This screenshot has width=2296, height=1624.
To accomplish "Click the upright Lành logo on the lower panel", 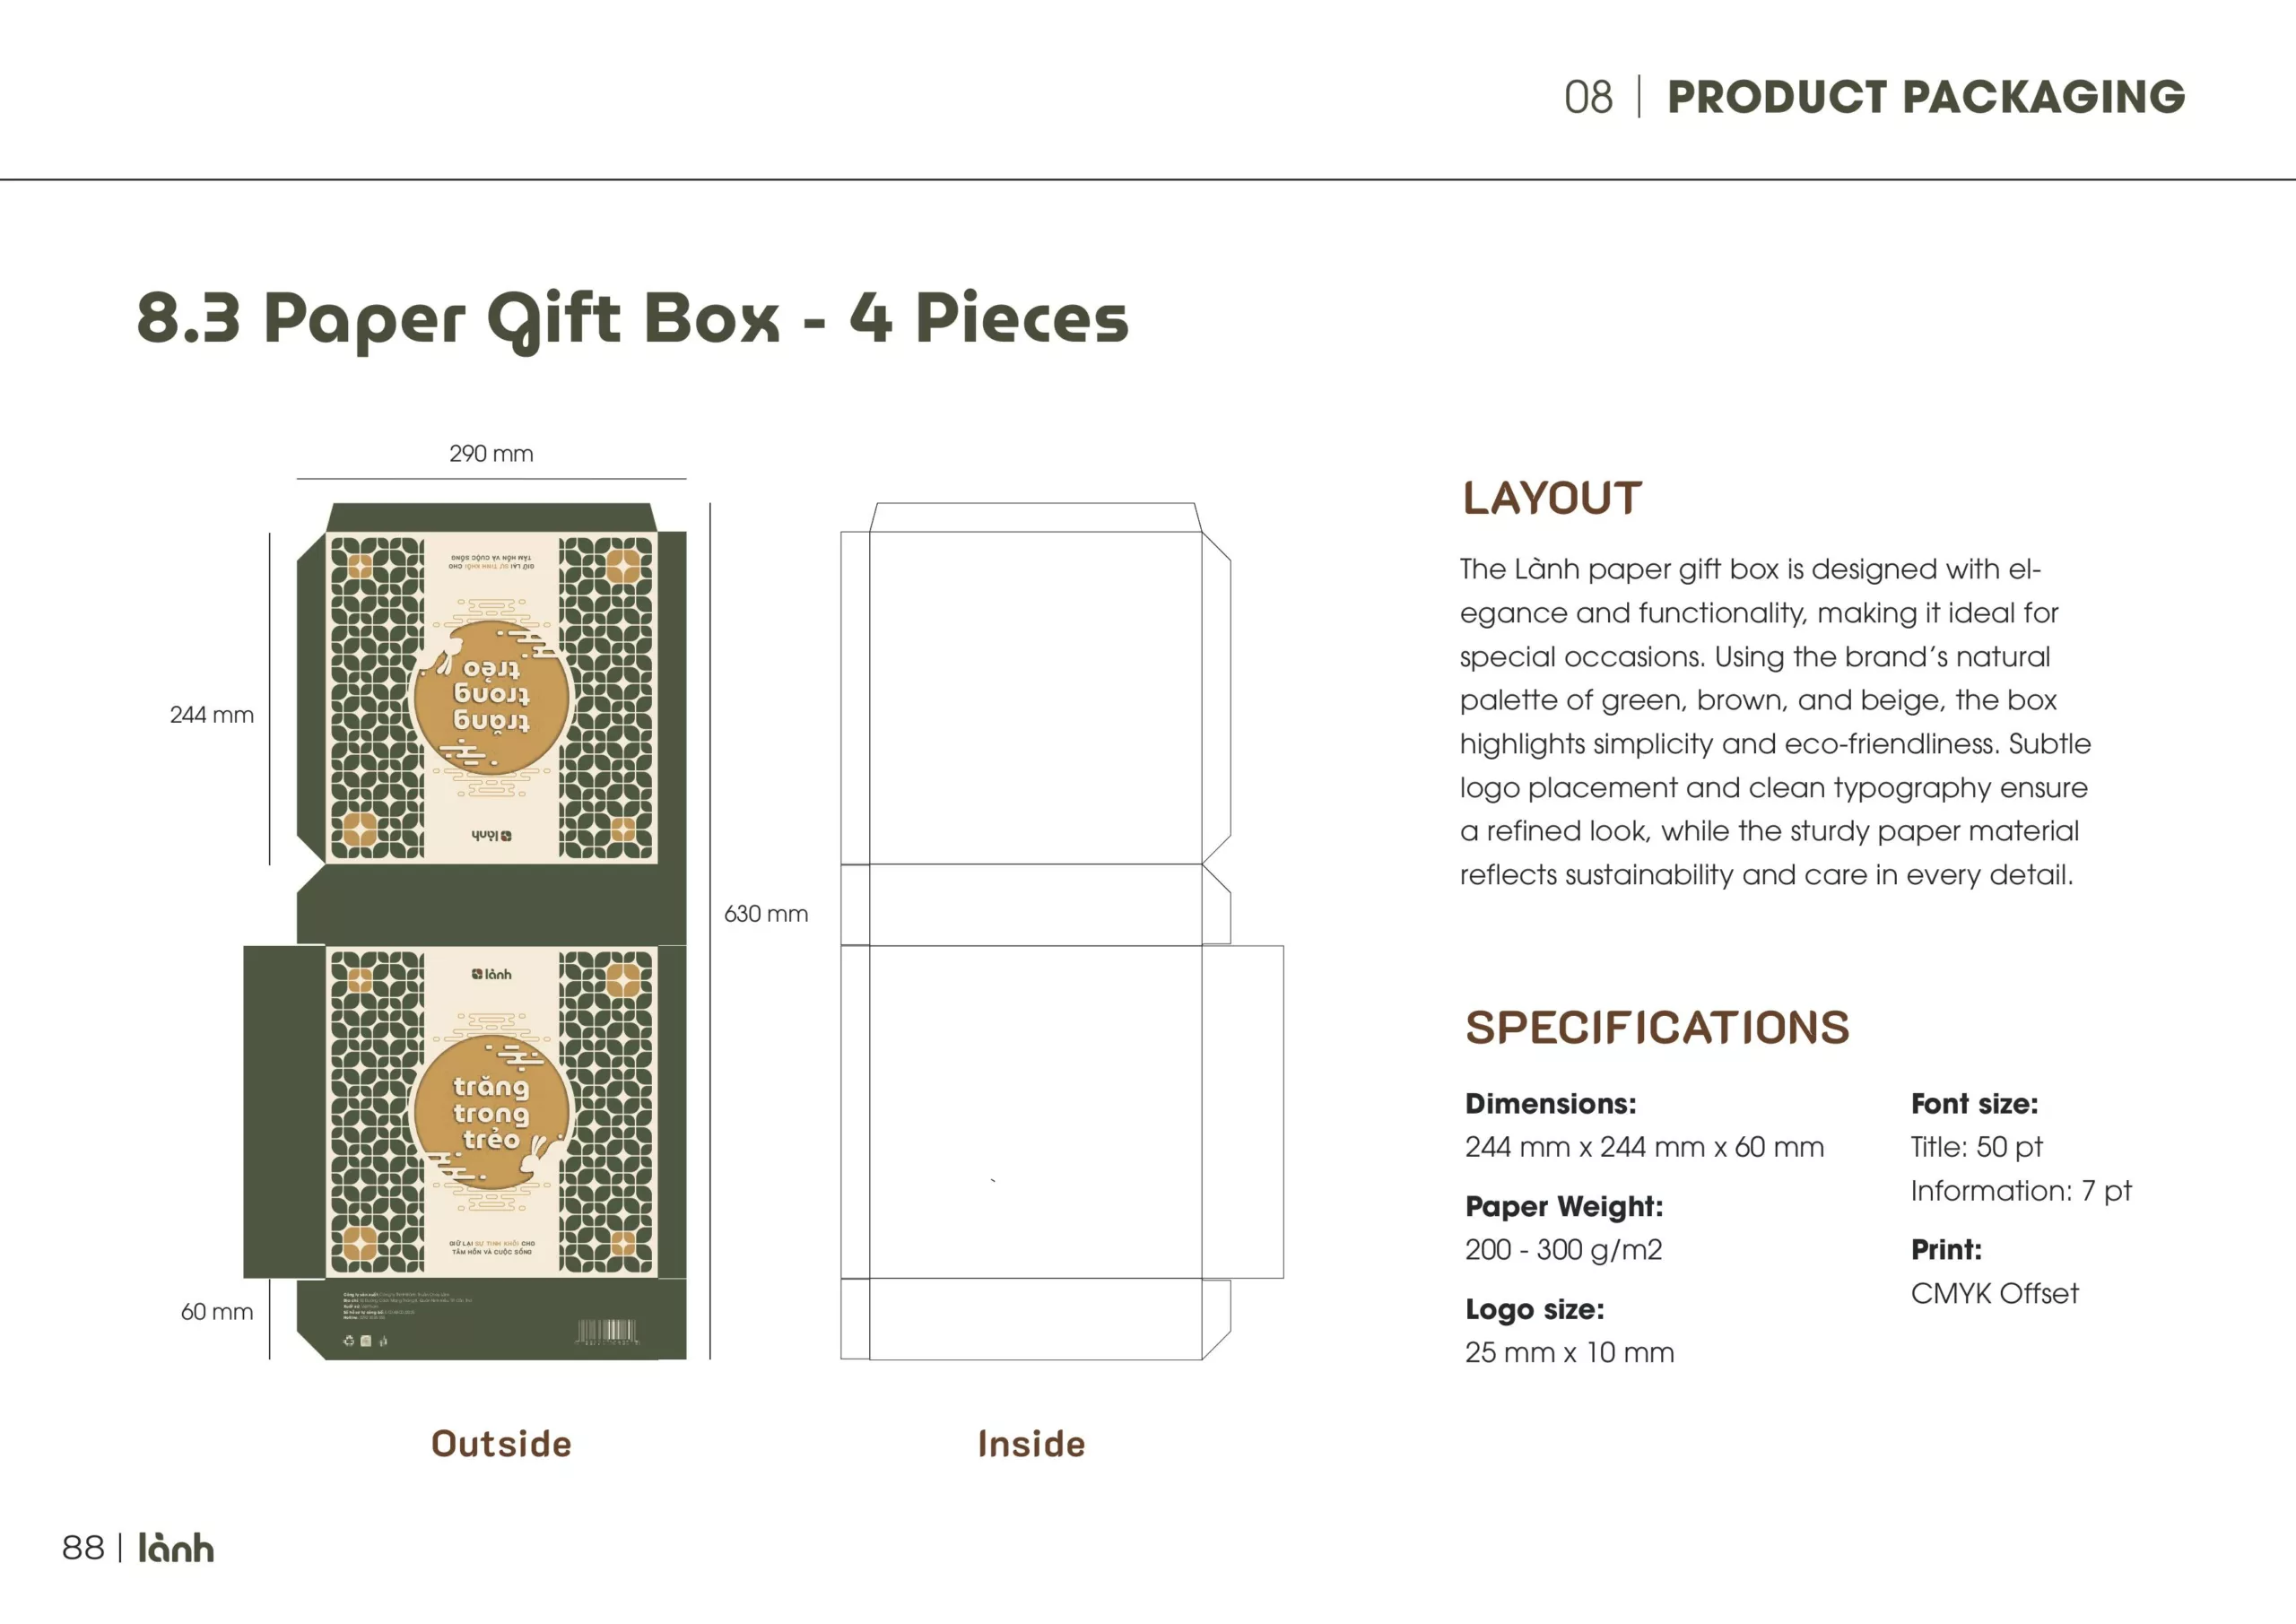I will (x=491, y=974).
